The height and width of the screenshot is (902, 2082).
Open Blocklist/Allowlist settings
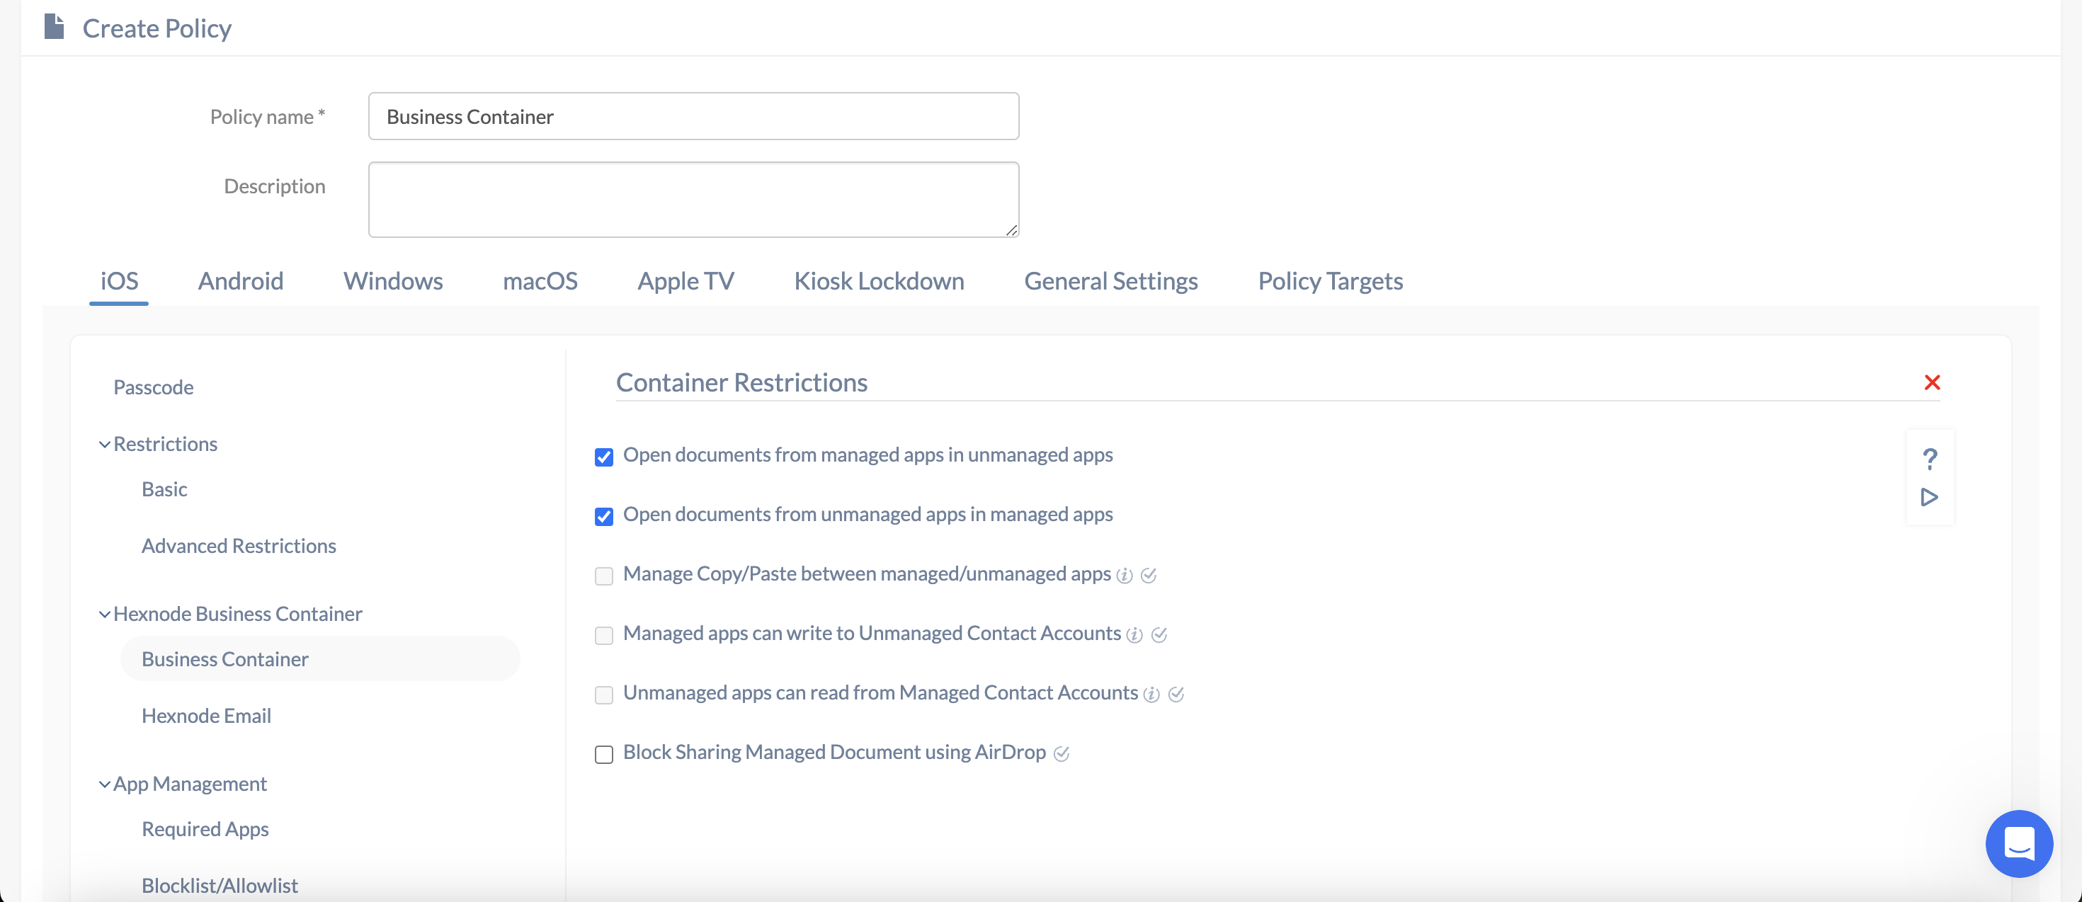pyautogui.click(x=220, y=886)
